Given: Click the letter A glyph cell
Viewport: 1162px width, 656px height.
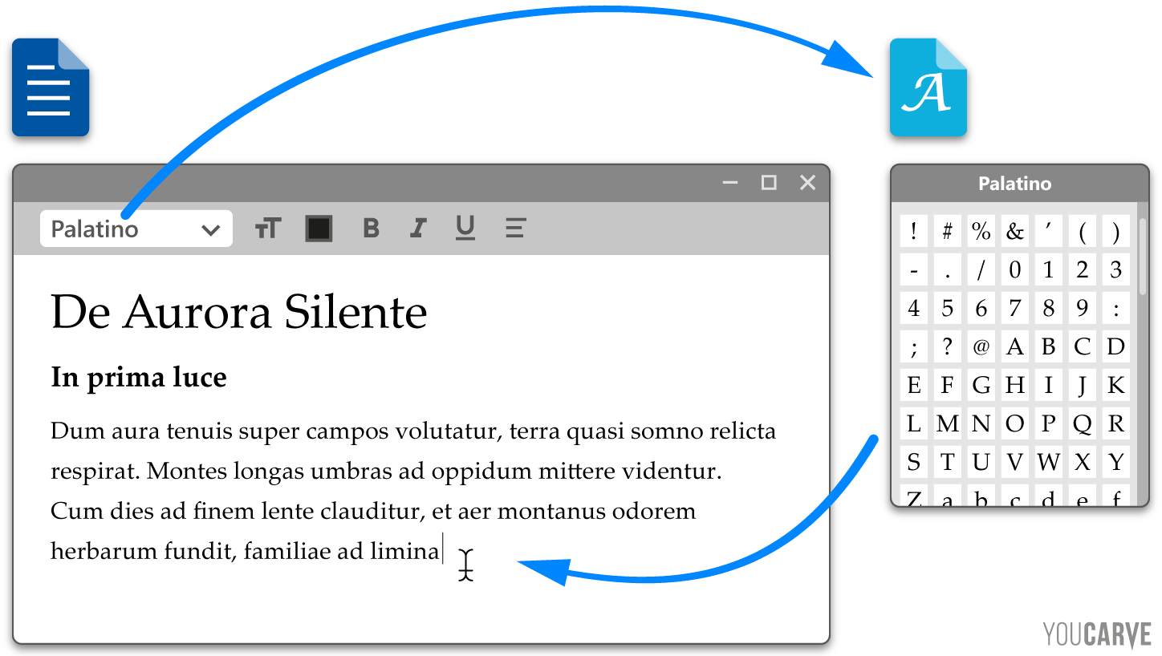Looking at the screenshot, I should pos(1014,346).
